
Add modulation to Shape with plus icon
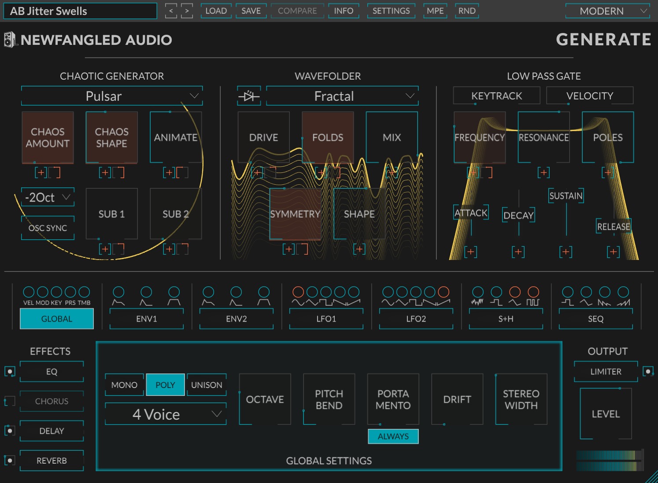(359, 249)
